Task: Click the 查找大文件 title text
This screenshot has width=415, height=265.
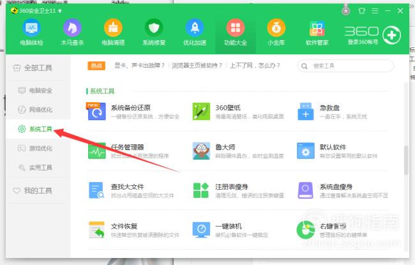Action: coord(128,186)
